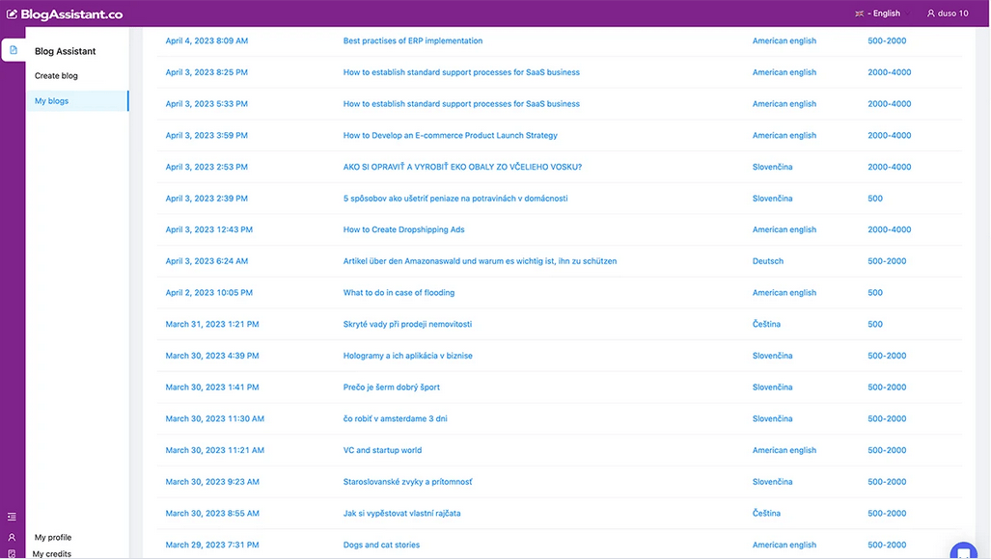Open My profile via the person icon
Viewport: 991px width, 560px height.
[x=11, y=537]
